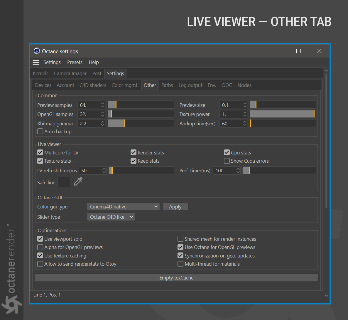Click the Perf. timer slider
The width and height of the screenshot is (348, 320).
279,171
